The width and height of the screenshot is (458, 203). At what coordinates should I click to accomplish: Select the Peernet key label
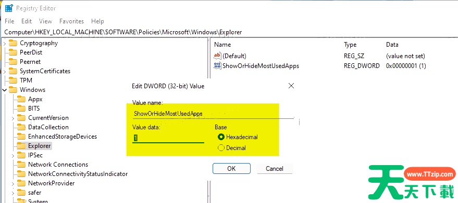(30, 62)
